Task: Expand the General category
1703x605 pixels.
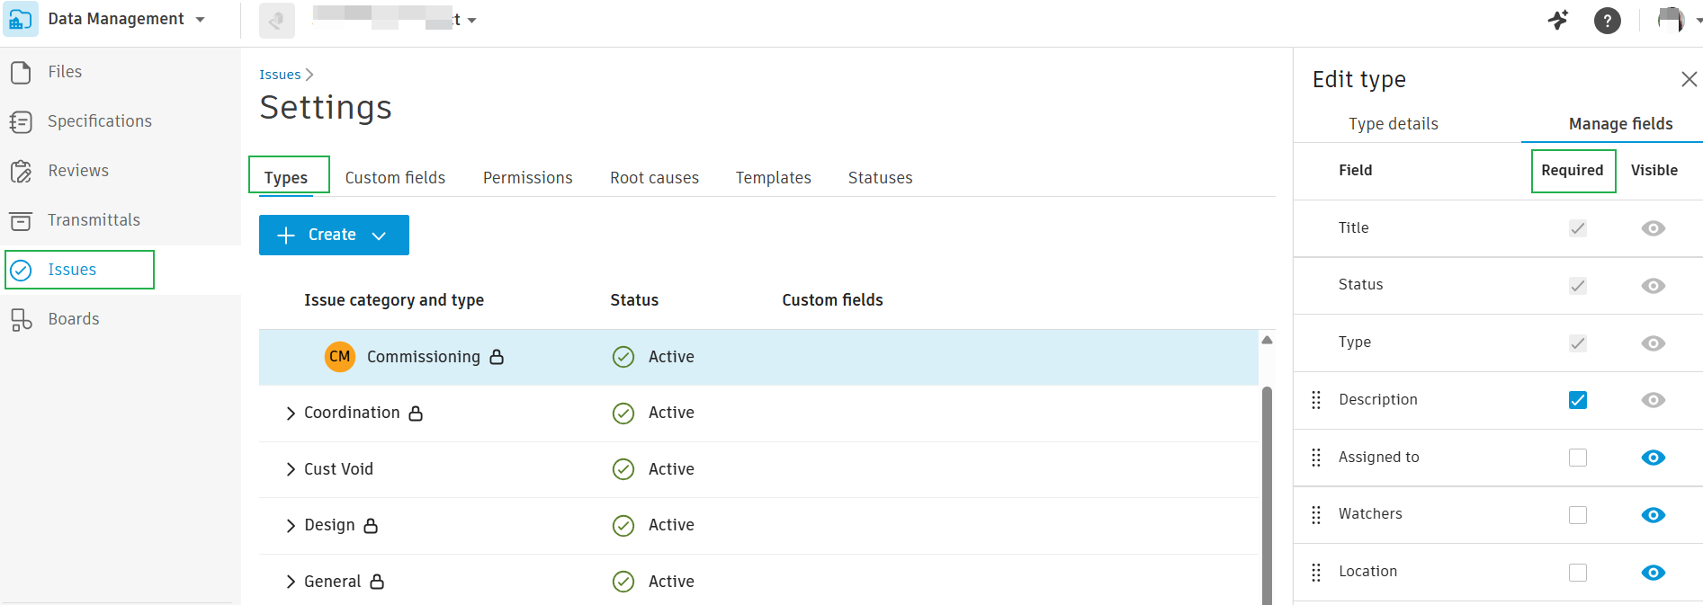Action: [291, 582]
